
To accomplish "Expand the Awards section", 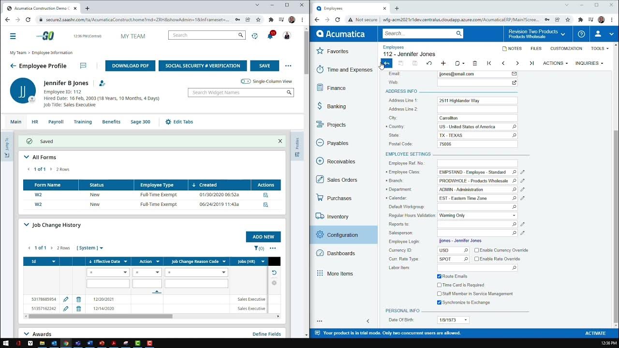I will pos(26,334).
